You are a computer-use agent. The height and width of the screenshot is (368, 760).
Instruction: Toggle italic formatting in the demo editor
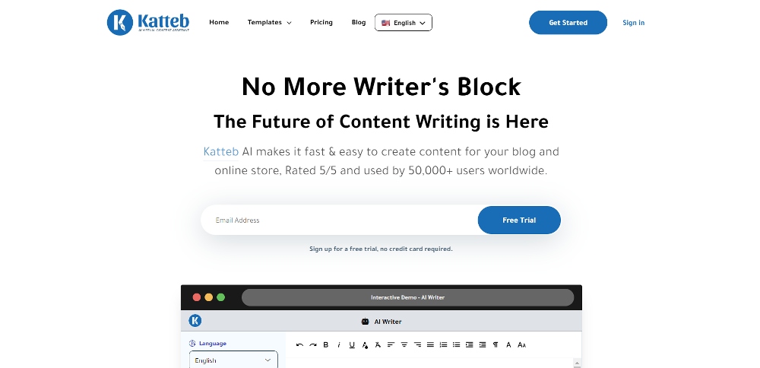[x=339, y=344]
